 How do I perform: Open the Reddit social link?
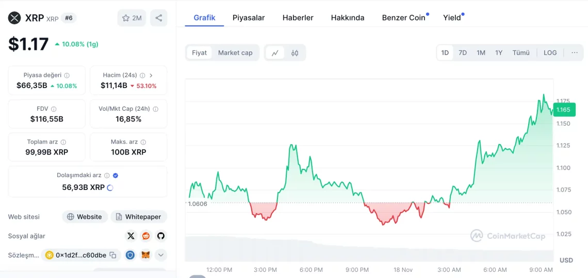click(x=146, y=236)
